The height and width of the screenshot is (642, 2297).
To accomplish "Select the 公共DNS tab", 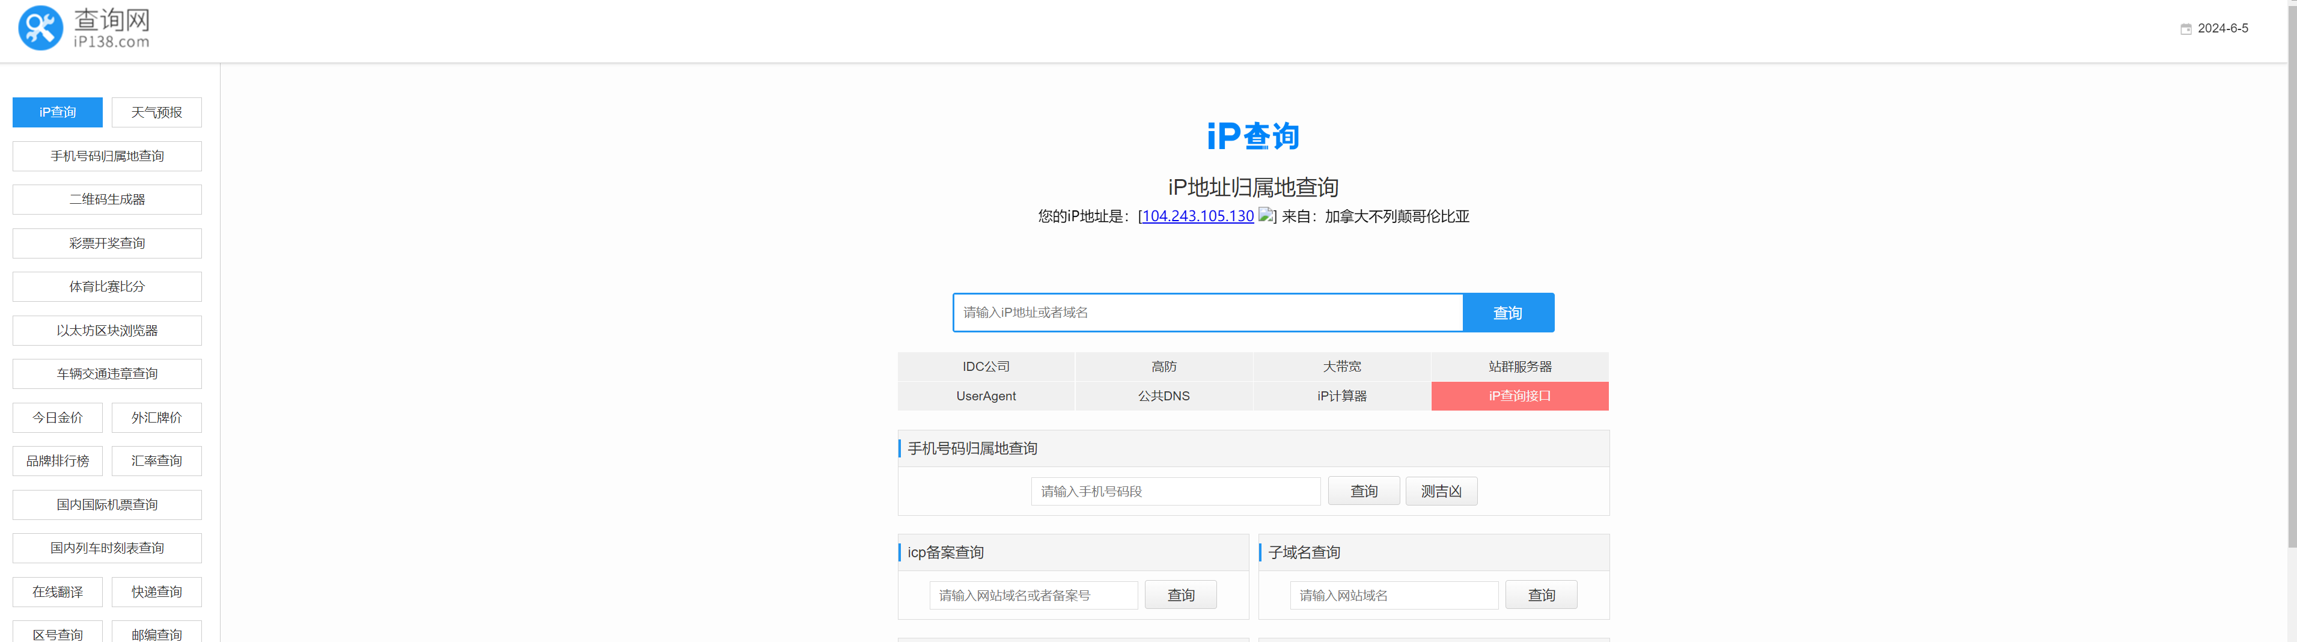I will (x=1164, y=396).
